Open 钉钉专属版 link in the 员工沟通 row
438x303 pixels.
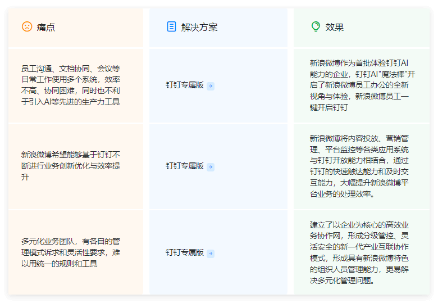[185, 85]
